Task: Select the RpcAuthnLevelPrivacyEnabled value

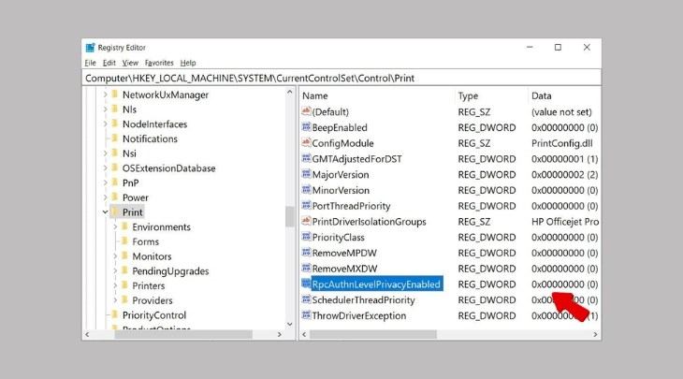Action: pyautogui.click(x=376, y=284)
